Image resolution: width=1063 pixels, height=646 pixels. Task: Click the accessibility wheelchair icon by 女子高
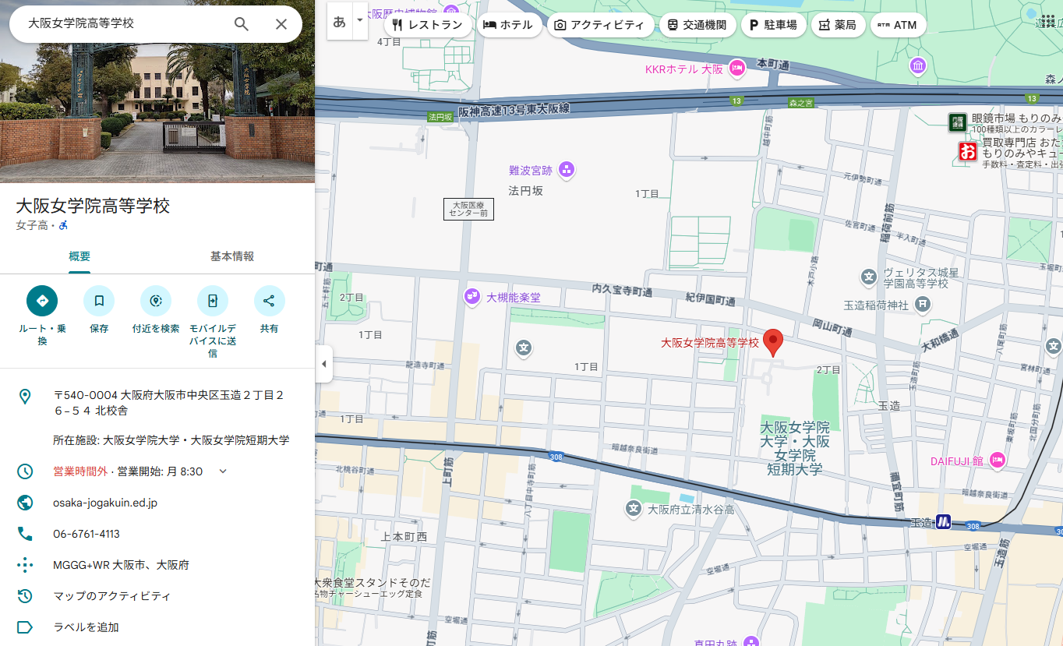tap(63, 225)
